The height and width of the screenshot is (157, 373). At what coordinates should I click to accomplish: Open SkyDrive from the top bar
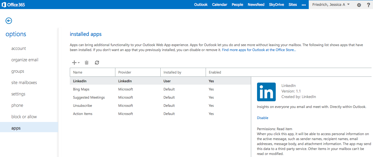[276, 5]
